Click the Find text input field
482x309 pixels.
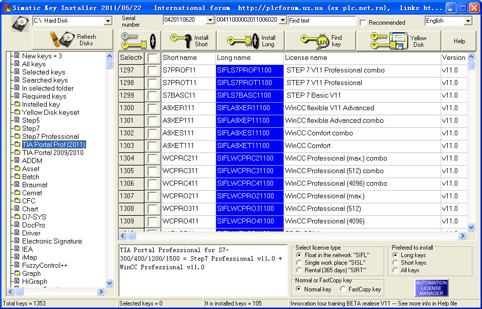(322, 21)
